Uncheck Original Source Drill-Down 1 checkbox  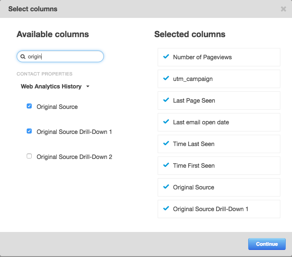(x=29, y=131)
